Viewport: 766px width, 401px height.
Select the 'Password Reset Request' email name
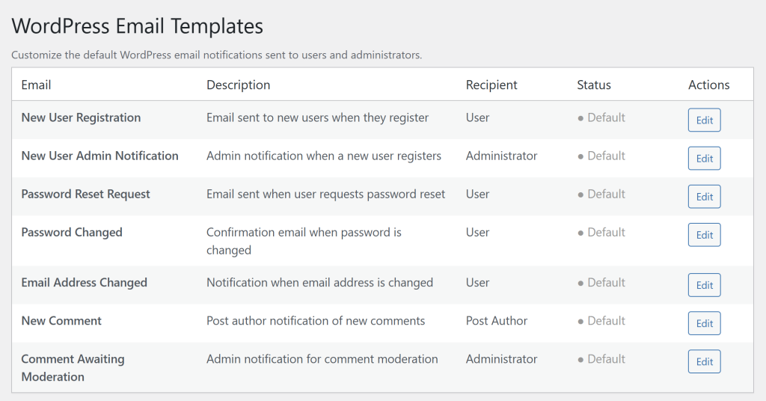[85, 194]
